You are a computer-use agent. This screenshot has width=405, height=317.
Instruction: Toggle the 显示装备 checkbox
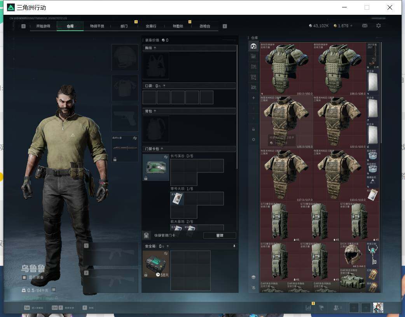(x=24, y=277)
